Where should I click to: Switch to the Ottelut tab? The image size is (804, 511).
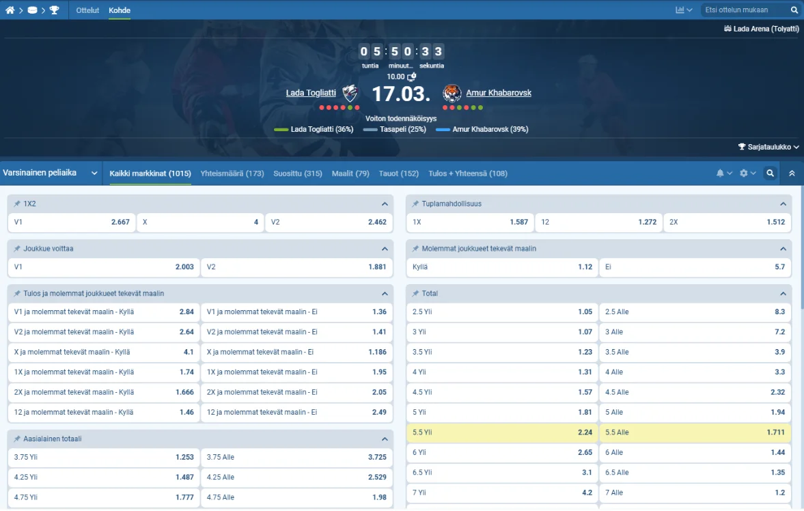point(87,10)
